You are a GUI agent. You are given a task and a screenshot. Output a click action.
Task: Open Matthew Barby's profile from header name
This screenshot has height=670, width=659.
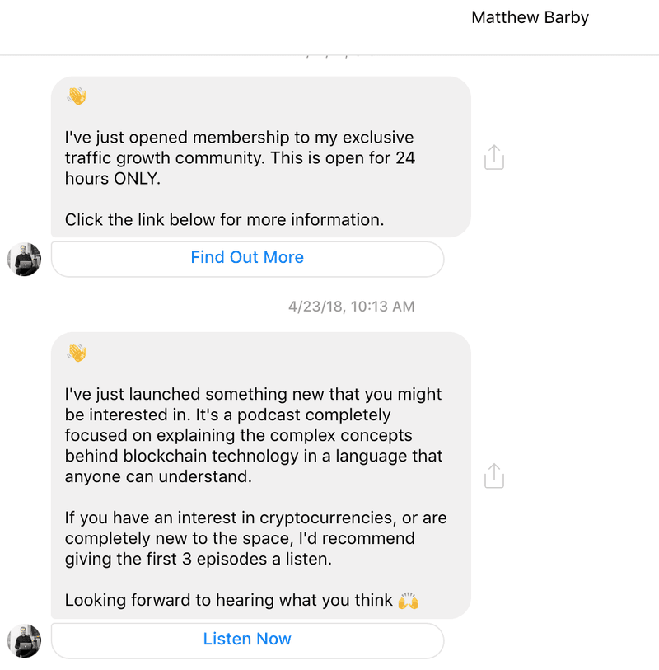pyautogui.click(x=530, y=17)
